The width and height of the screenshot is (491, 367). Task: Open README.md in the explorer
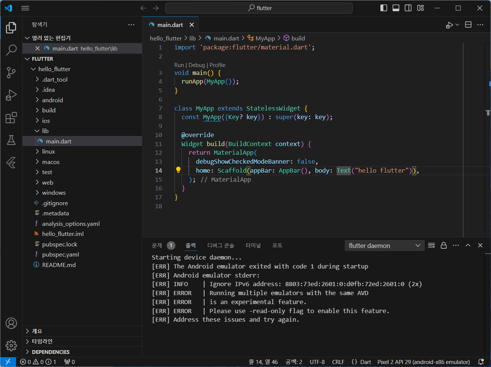click(82, 265)
